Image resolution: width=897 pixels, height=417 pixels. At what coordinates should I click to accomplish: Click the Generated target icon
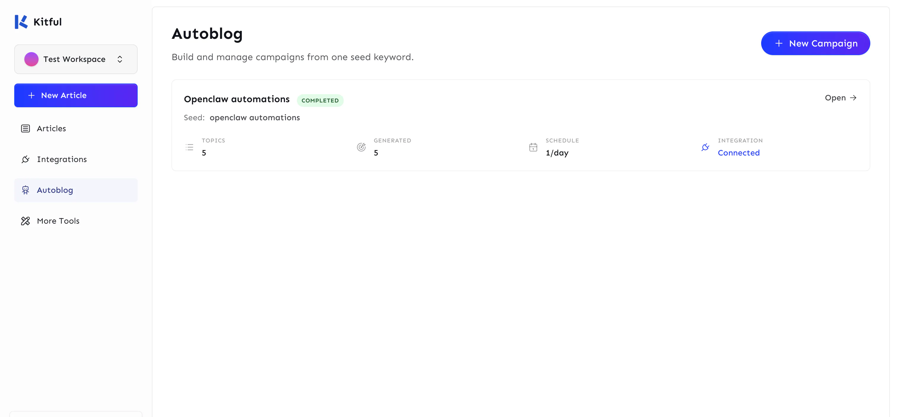pos(362,147)
